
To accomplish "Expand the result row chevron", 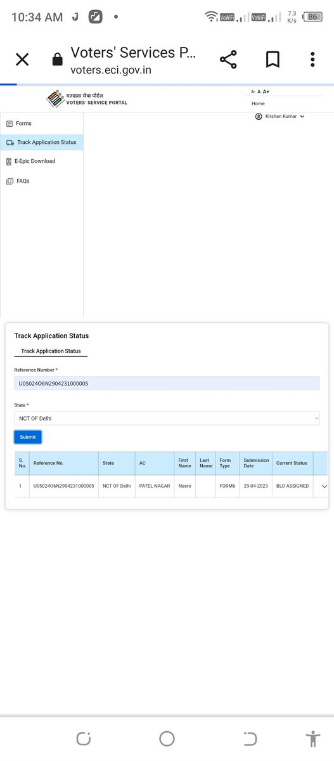I will click(324, 486).
